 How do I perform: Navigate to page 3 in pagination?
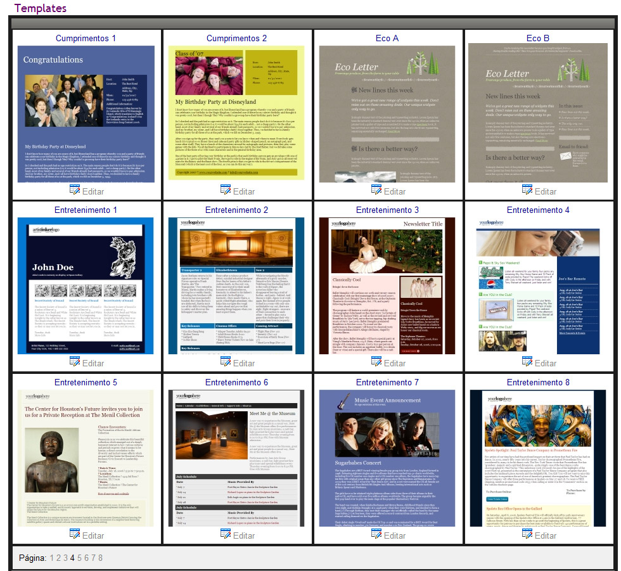(65, 558)
